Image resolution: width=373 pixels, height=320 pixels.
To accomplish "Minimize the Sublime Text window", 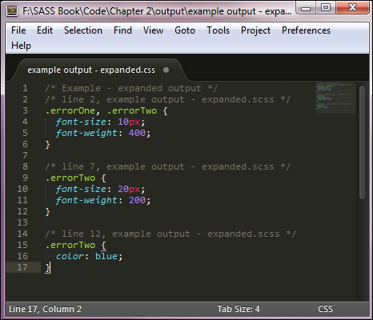I will [x=306, y=8].
